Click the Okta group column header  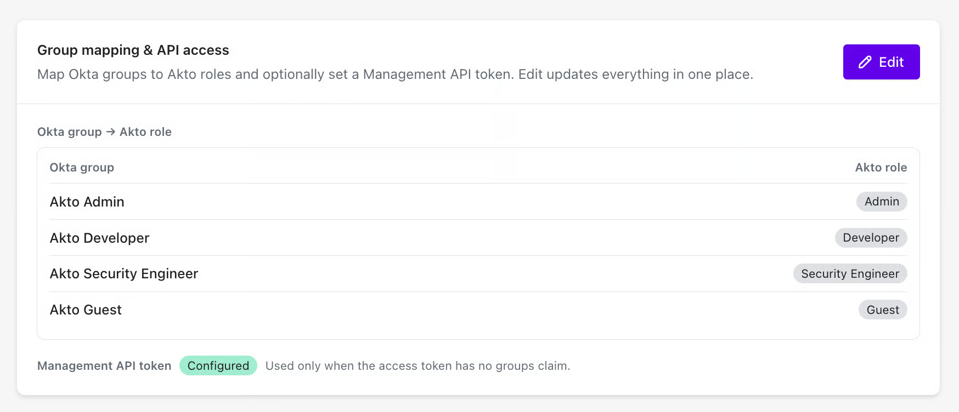click(x=82, y=168)
